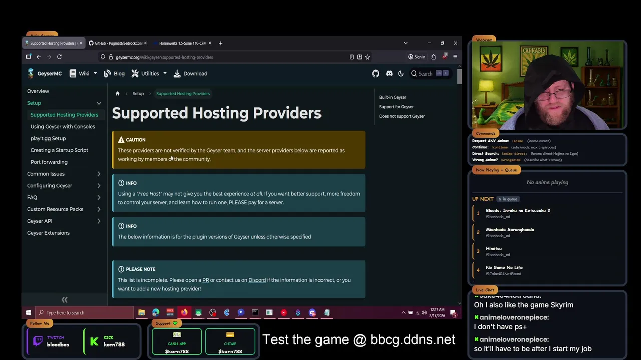Screen dimensions: 641x360
Task: Open the Blog page
Action: click(x=114, y=73)
